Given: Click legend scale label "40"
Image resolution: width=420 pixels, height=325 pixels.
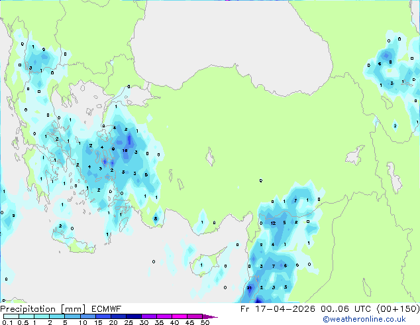Looking at the screenshot, I should (x=174, y=322).
